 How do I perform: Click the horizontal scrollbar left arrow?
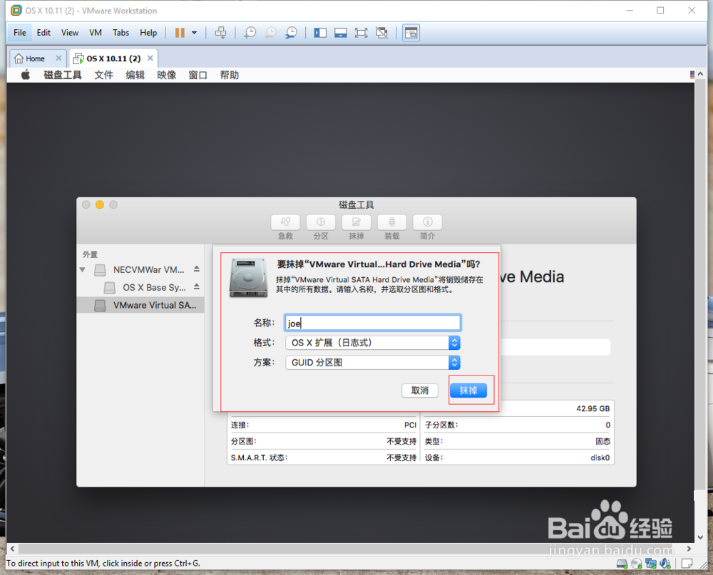[x=12, y=549]
